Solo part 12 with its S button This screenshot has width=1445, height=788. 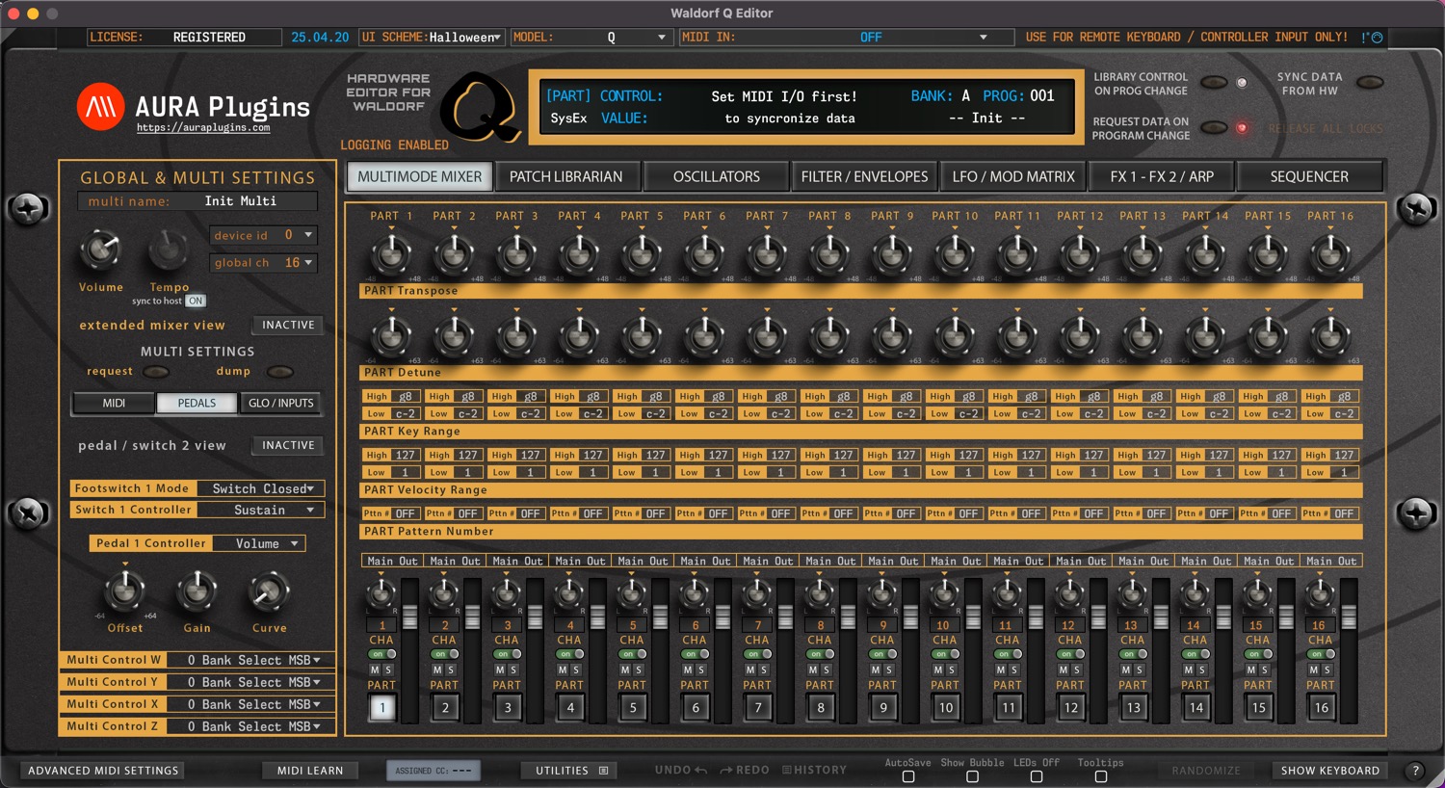tap(1077, 670)
